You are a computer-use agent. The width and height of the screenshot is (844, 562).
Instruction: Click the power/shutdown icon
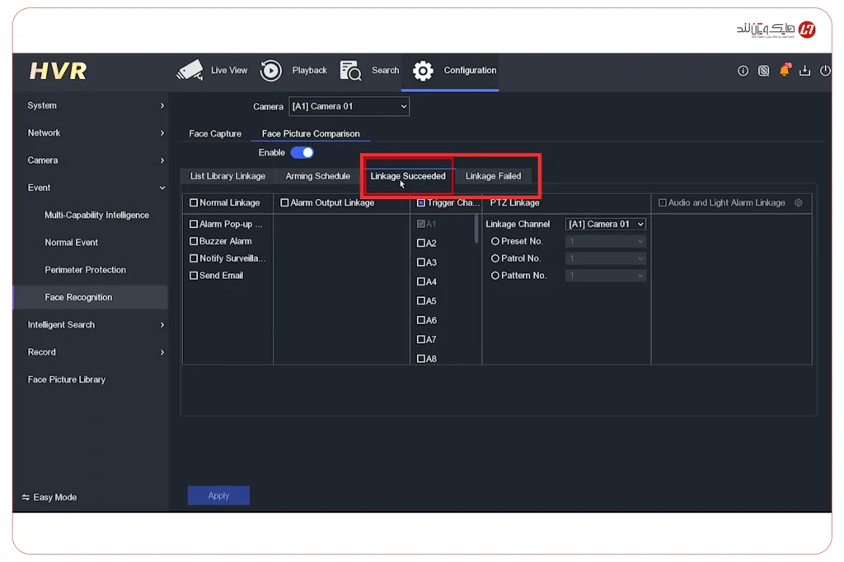coord(825,71)
